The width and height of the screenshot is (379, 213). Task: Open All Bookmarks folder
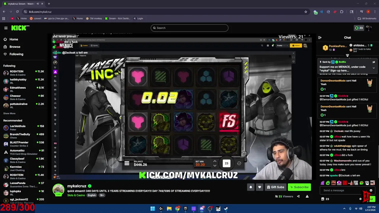(x=367, y=18)
